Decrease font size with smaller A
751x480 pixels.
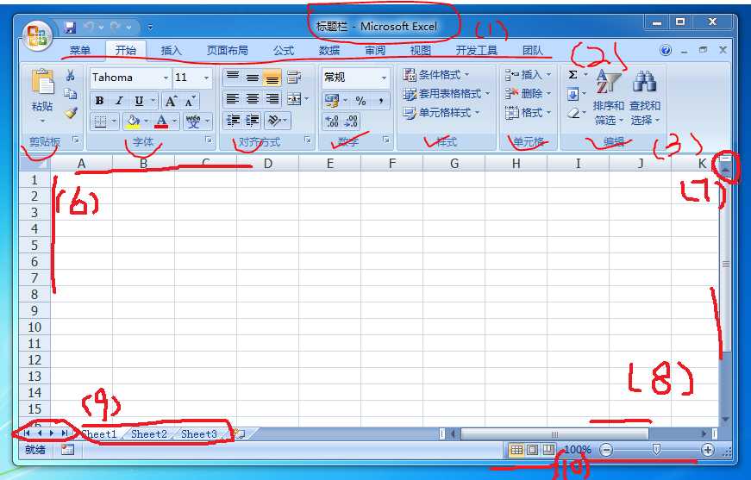(191, 101)
